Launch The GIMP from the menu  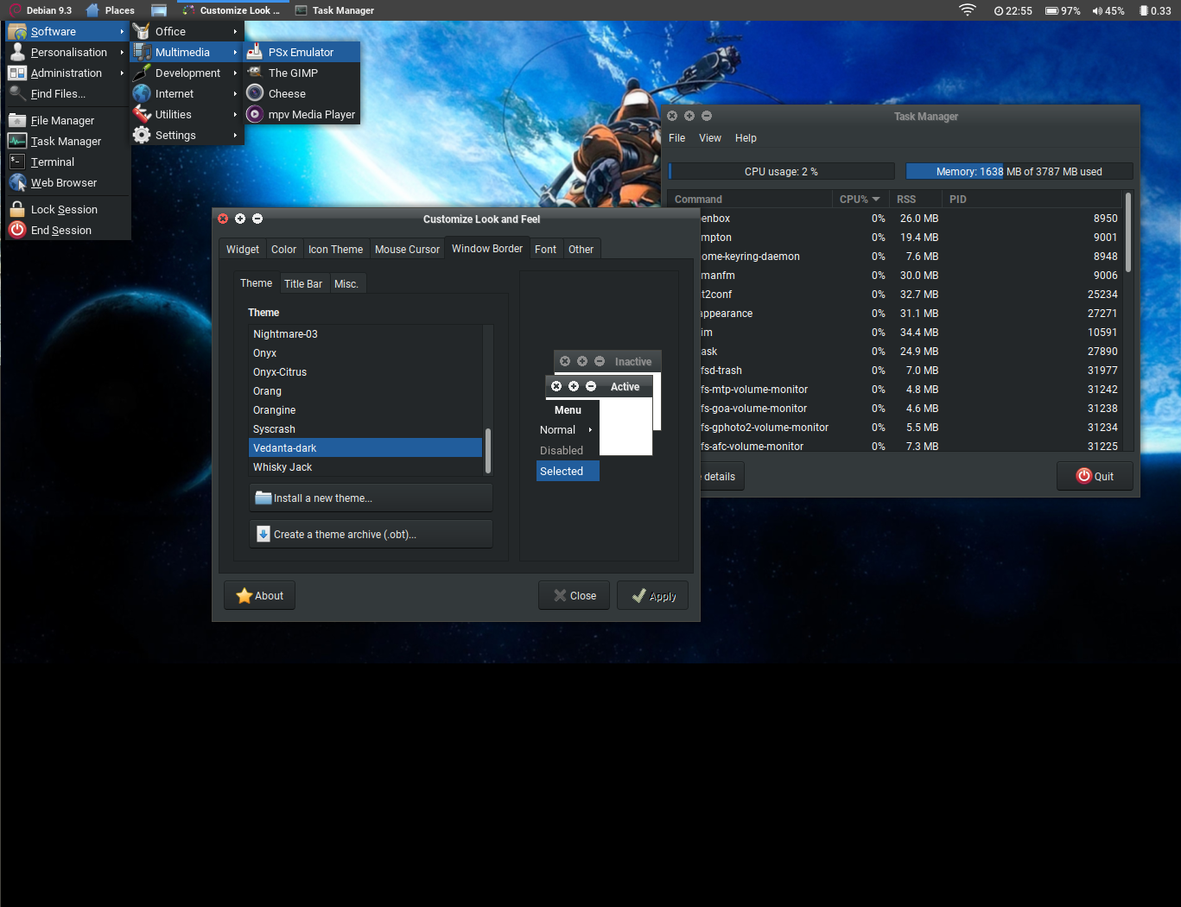point(302,73)
